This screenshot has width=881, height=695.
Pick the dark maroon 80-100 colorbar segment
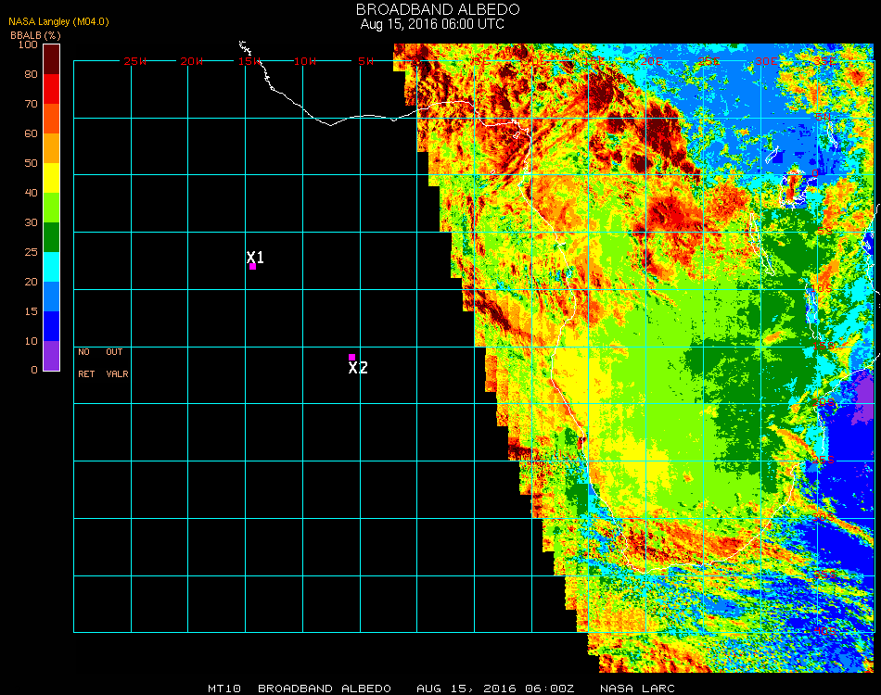51,58
